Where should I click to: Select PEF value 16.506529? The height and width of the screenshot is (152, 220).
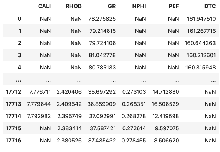tap(165, 104)
